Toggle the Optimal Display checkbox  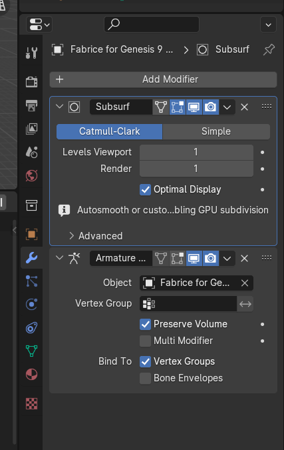click(x=146, y=190)
